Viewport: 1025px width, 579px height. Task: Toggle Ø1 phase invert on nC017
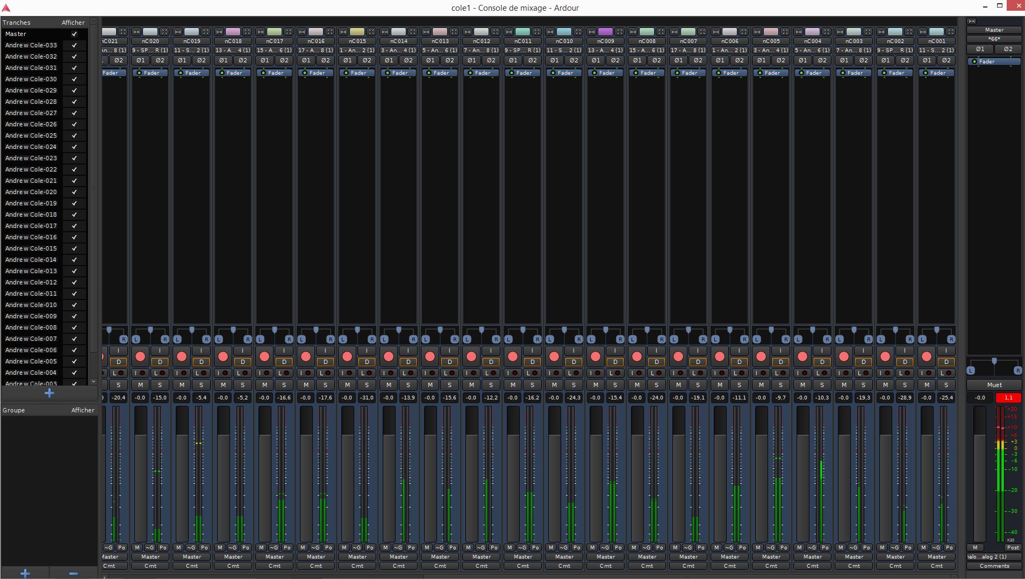[264, 60]
